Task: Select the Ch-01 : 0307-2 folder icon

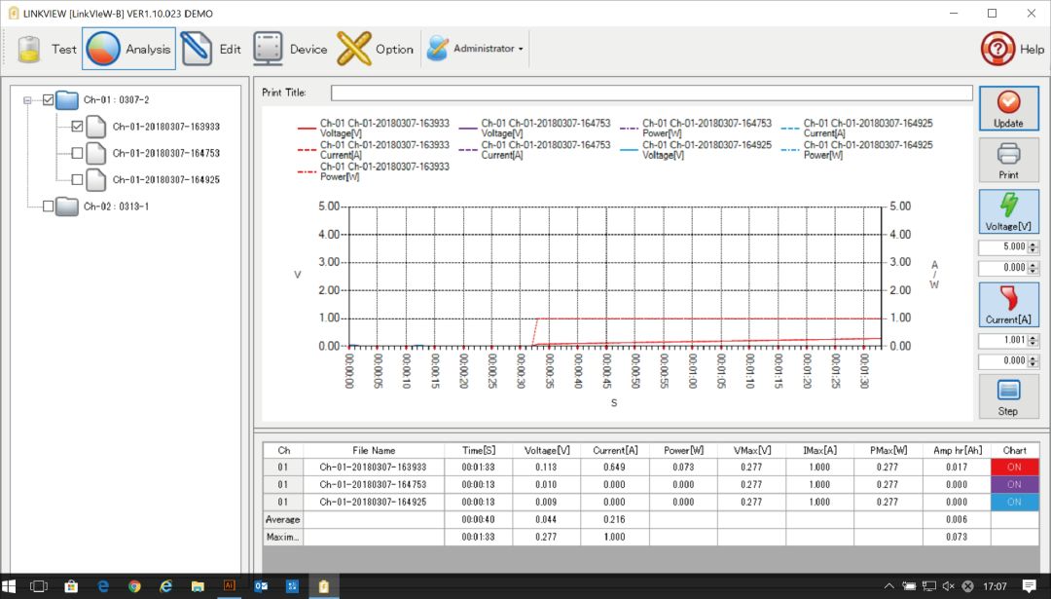Action: [x=67, y=100]
